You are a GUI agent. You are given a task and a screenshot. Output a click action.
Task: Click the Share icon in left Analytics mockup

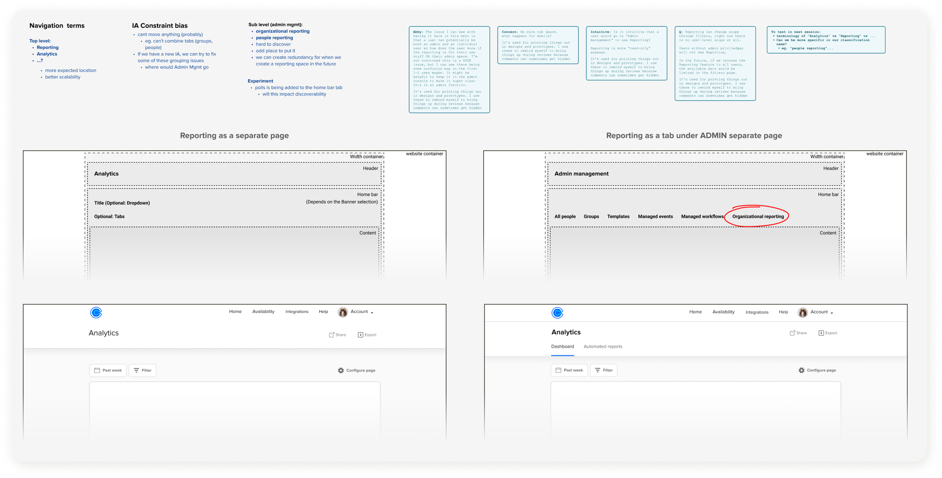(332, 335)
